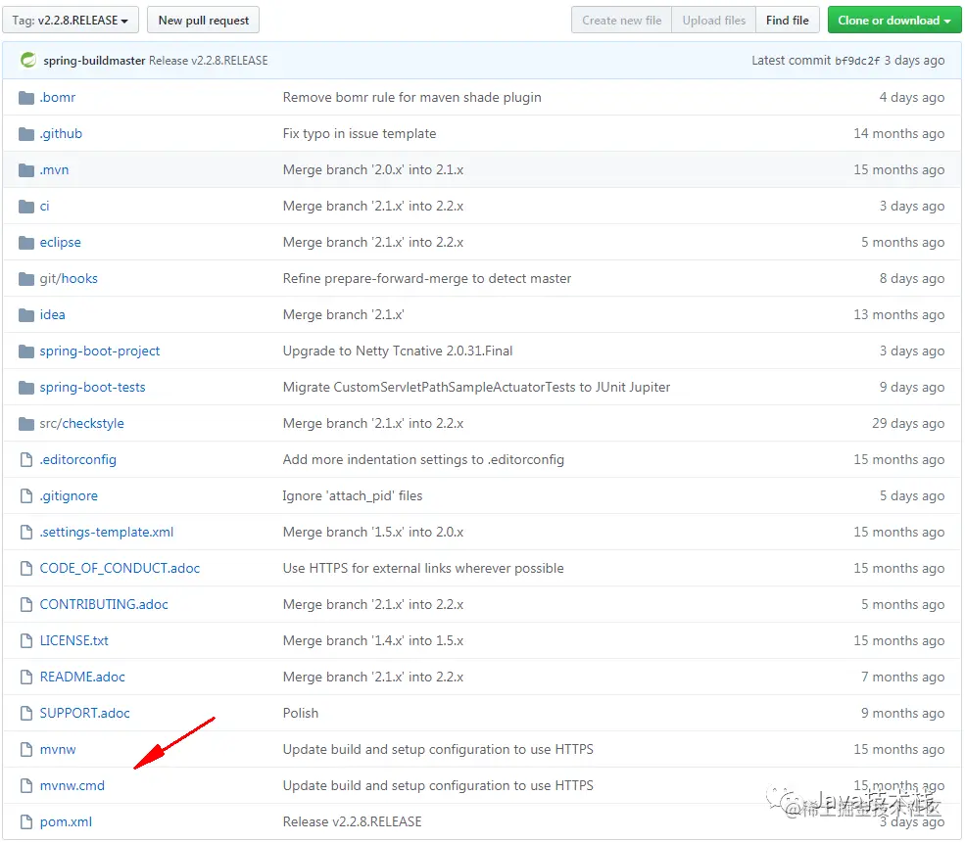Open the latest commit hash bf9dc2f
Screen dimensions: 965x842
[857, 61]
